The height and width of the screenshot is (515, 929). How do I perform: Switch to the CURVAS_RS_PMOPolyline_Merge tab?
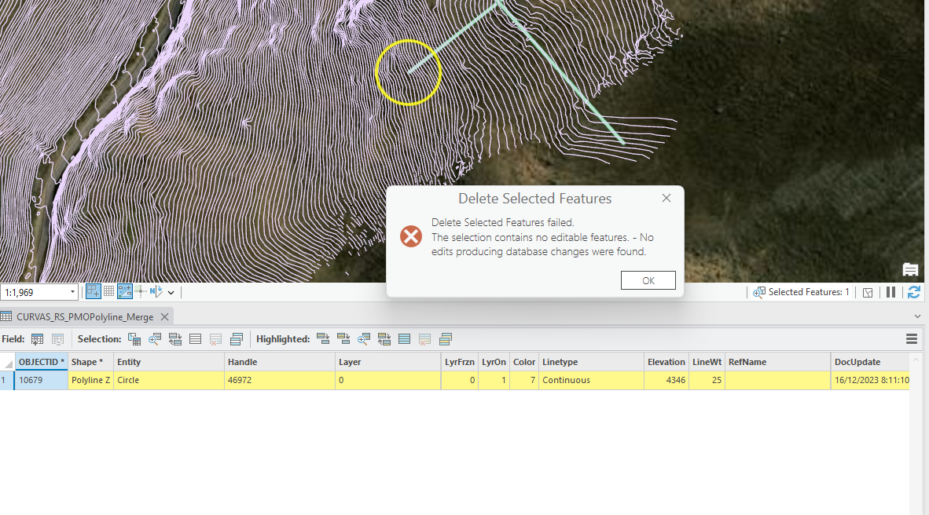click(x=86, y=316)
